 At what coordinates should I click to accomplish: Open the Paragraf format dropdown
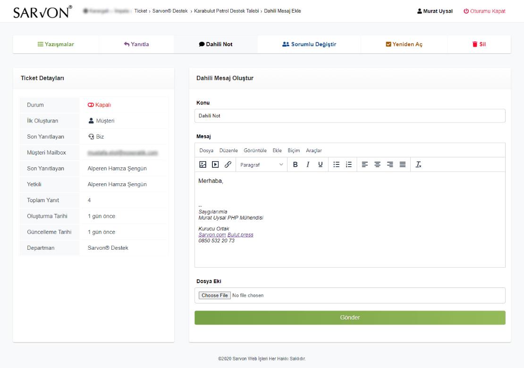(x=262, y=164)
